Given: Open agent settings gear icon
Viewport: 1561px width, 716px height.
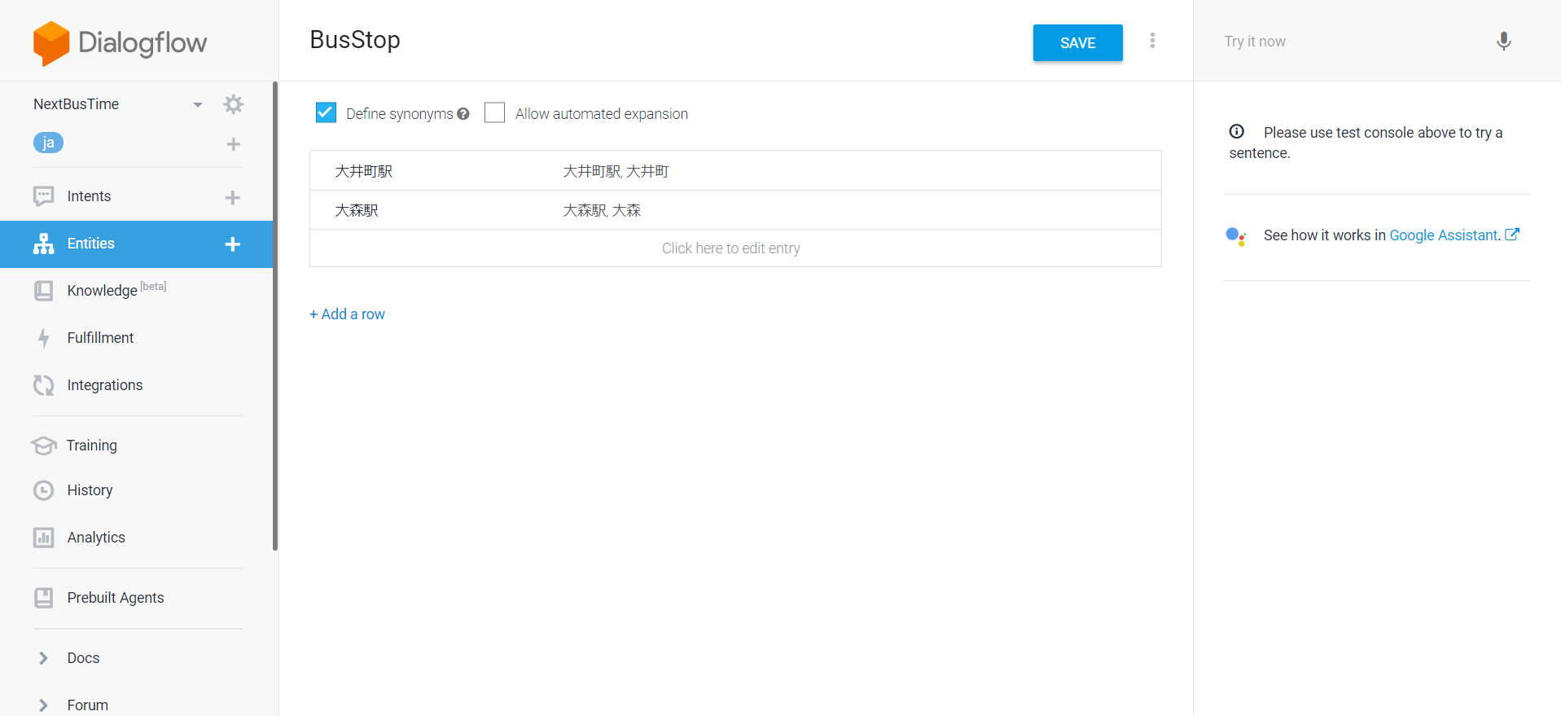Looking at the screenshot, I should click(x=234, y=104).
